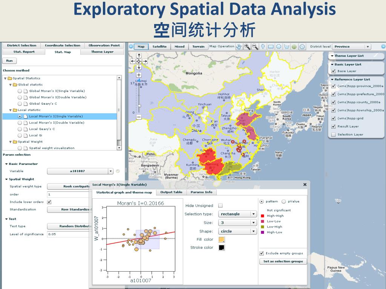This screenshot has height=289, width=386.
Task: Click the map zoom level slider handle
Action: 139,106
